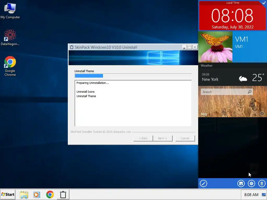Viewport: 267px width, 200px height.
Task: Focus the Bing Search input field
Action: tap(227, 92)
